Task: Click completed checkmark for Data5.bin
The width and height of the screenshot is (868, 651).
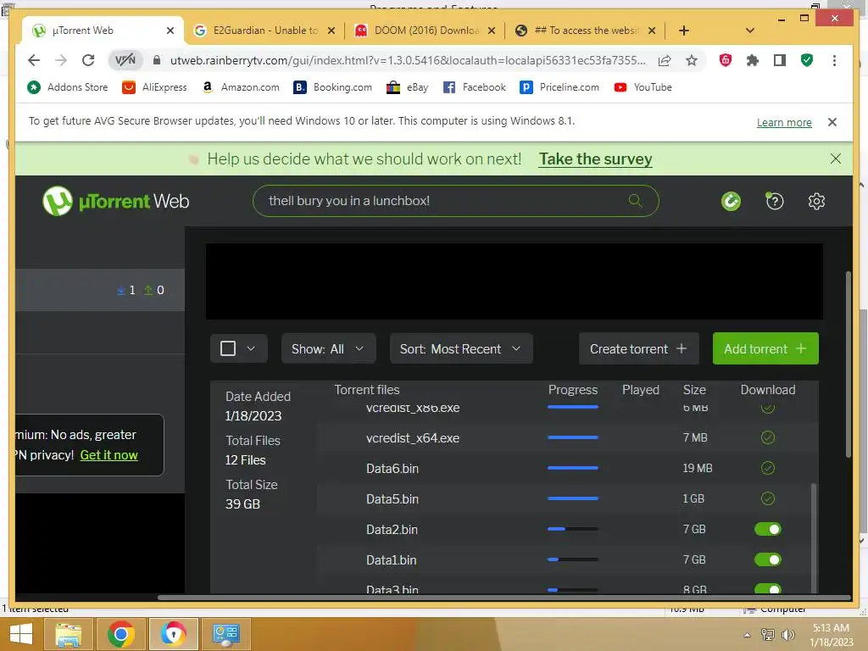Action: [x=768, y=498]
